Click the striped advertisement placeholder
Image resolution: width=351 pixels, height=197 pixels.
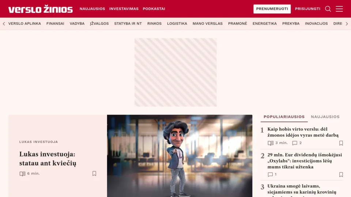[175, 72]
